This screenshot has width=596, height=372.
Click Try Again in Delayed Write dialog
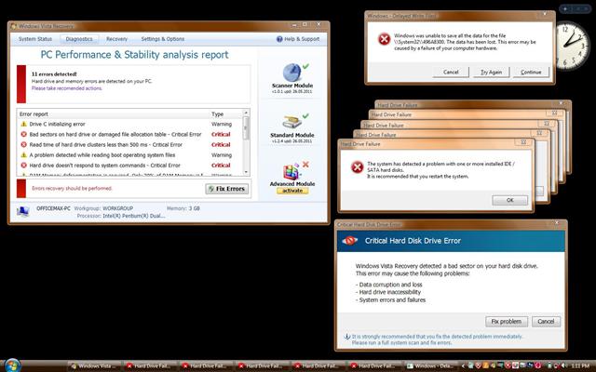tap(491, 73)
